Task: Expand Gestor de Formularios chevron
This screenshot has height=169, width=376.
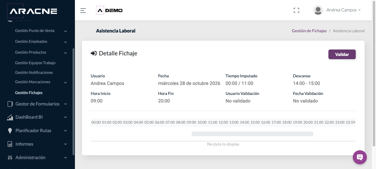Action: [x=66, y=104]
